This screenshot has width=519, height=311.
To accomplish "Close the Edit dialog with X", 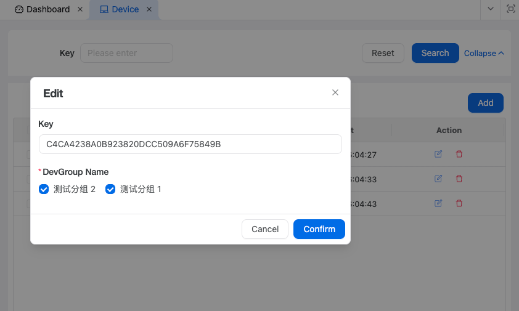I will point(335,92).
